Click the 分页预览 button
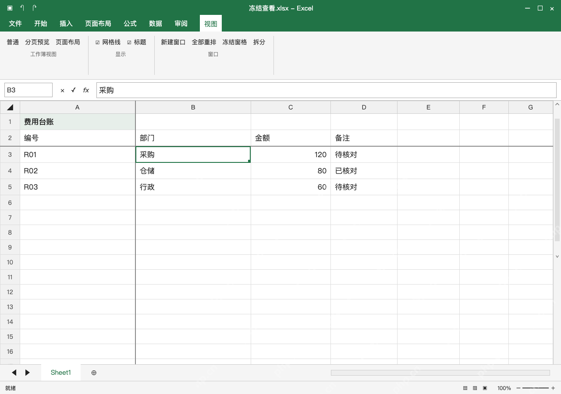Viewport: 561px width, 394px height. pos(37,42)
